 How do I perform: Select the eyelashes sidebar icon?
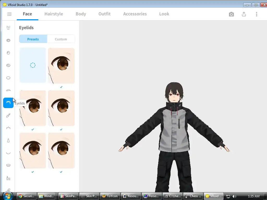(8, 128)
